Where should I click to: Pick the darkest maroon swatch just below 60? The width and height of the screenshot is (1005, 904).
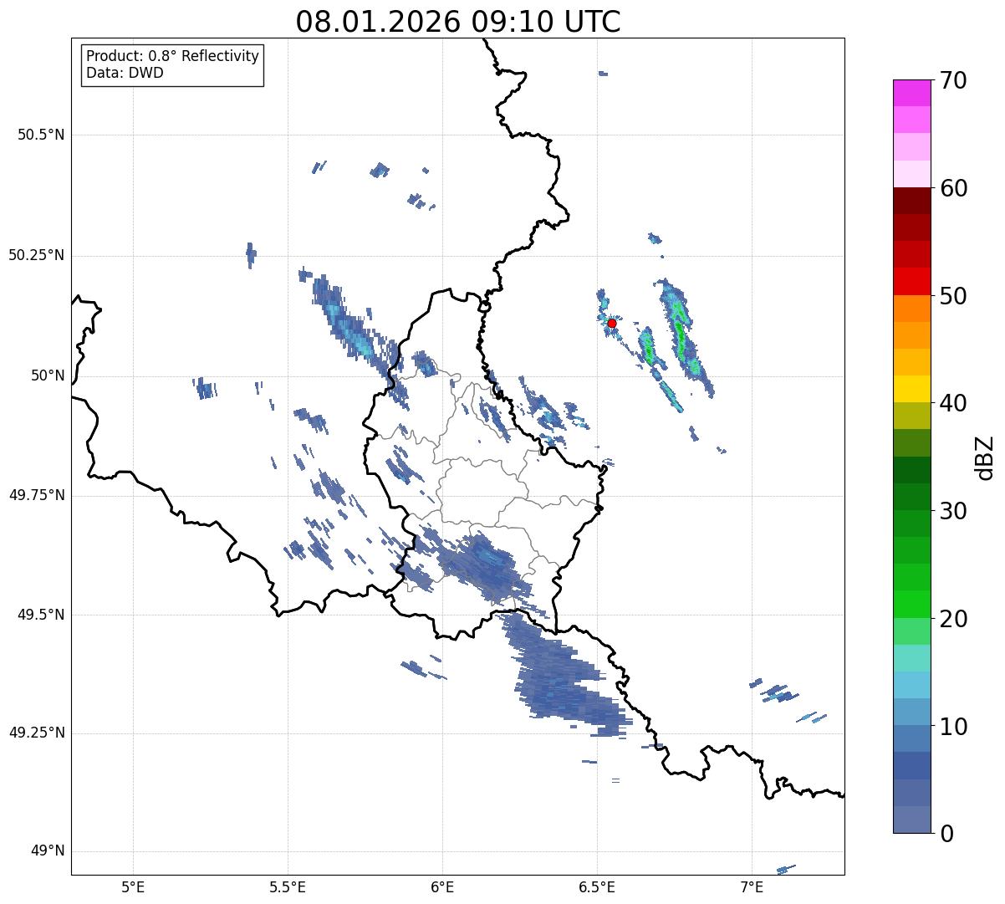pos(911,201)
